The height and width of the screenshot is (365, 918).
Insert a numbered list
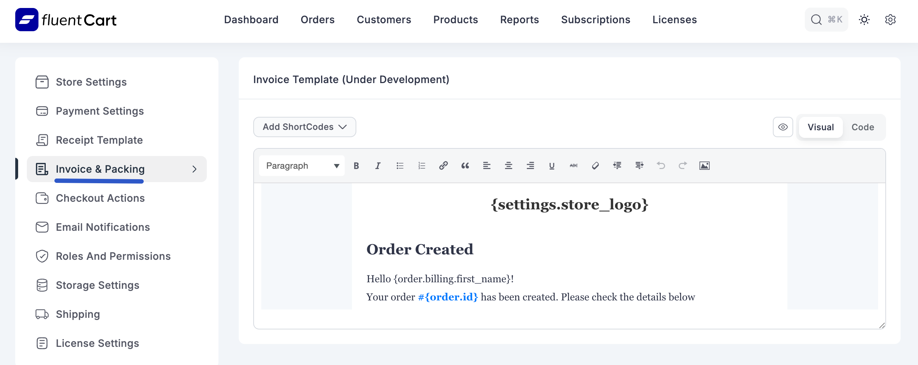422,166
